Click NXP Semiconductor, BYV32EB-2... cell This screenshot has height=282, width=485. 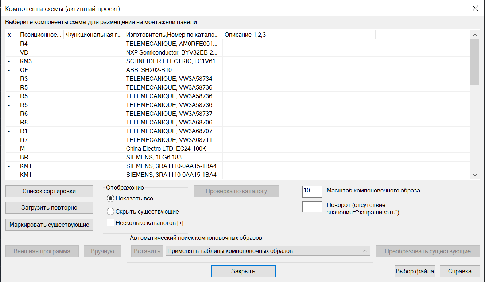click(173, 52)
